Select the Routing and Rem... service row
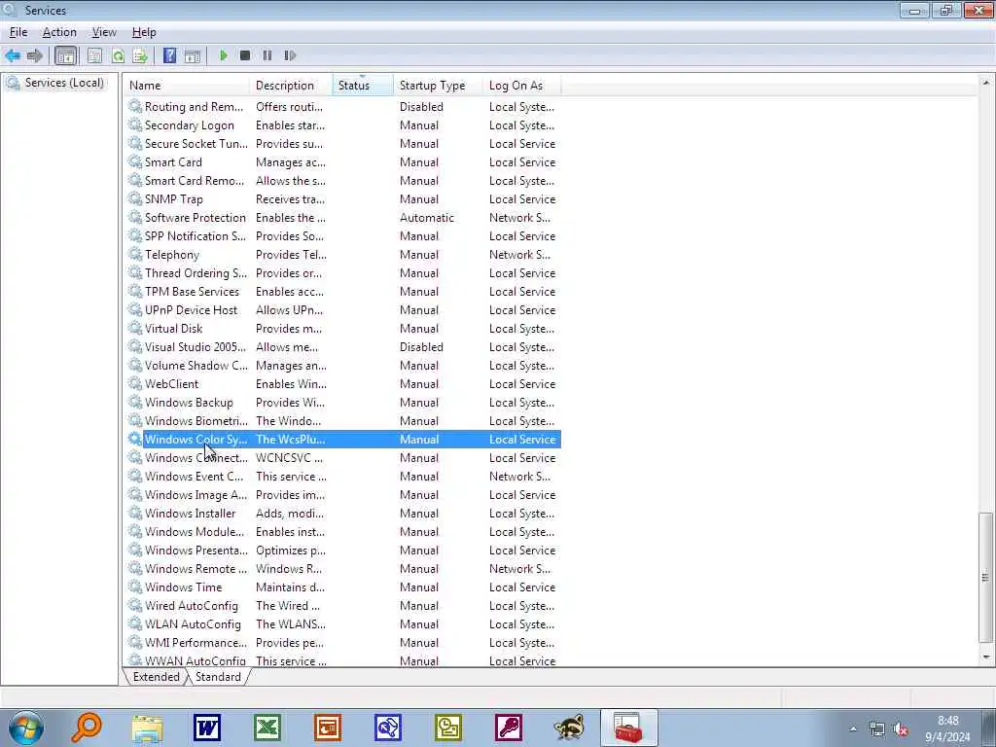 click(343, 107)
